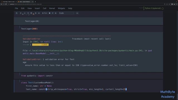Viewport: 178px width, 100px height.
Task: Click '1 validation error for Test' text
Action: pyautogui.click(x=58, y=59)
